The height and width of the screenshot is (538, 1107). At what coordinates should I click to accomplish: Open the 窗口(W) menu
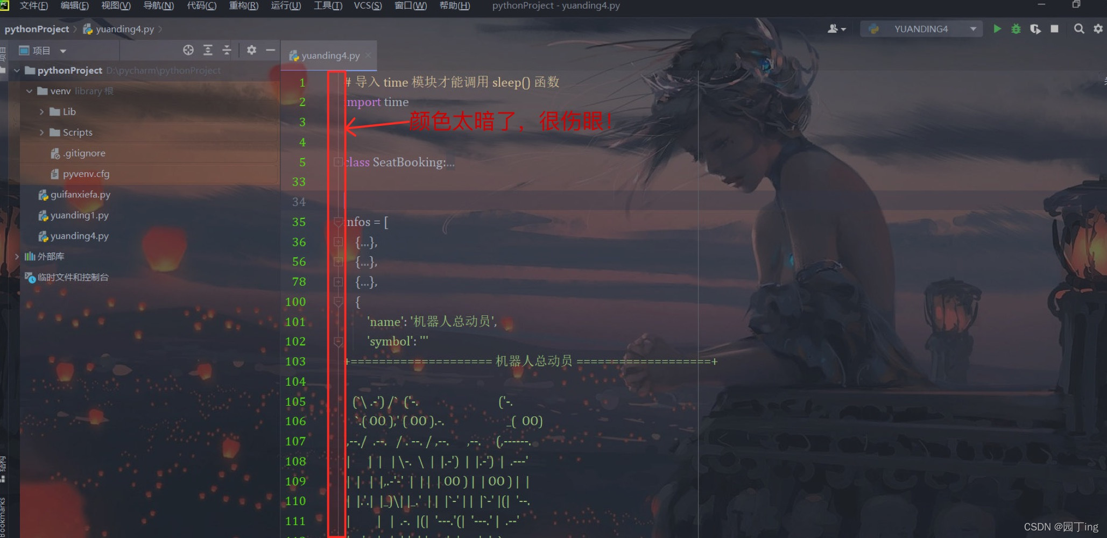410,5
